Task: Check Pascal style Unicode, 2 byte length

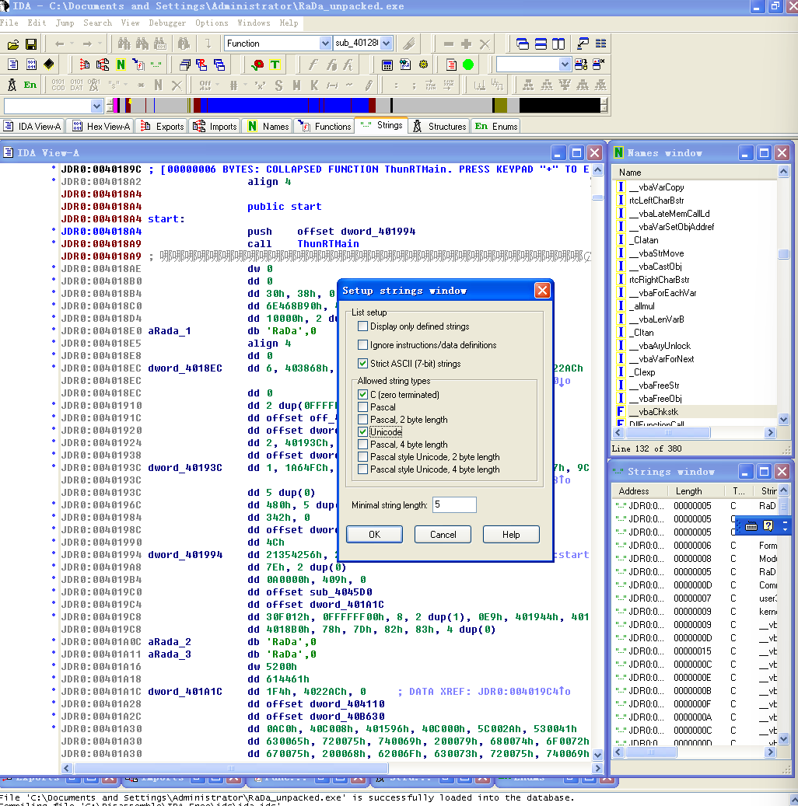Action: [362, 457]
